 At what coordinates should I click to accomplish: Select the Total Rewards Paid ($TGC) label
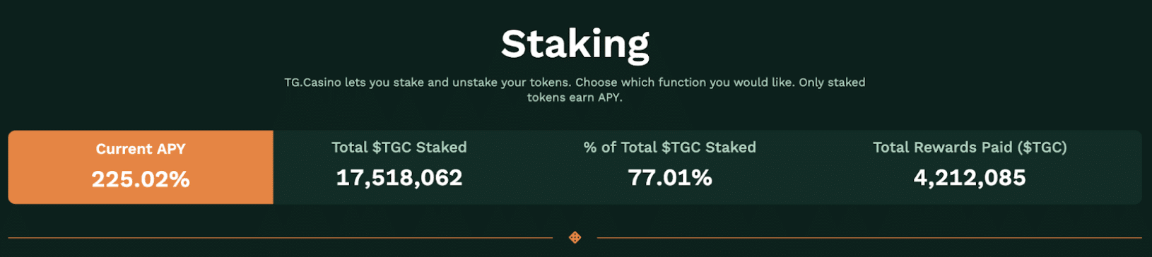click(x=970, y=148)
